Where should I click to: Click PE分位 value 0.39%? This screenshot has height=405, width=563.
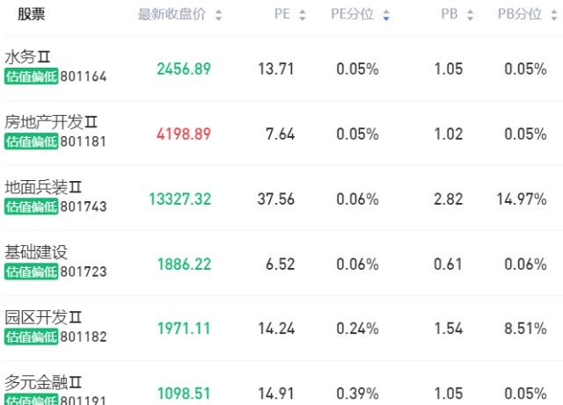pos(358,394)
